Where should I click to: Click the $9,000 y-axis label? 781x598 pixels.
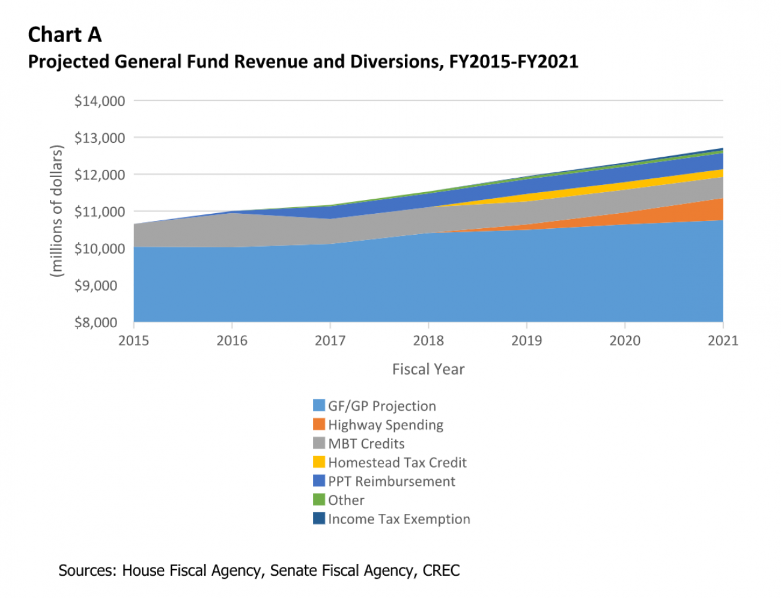pos(96,286)
